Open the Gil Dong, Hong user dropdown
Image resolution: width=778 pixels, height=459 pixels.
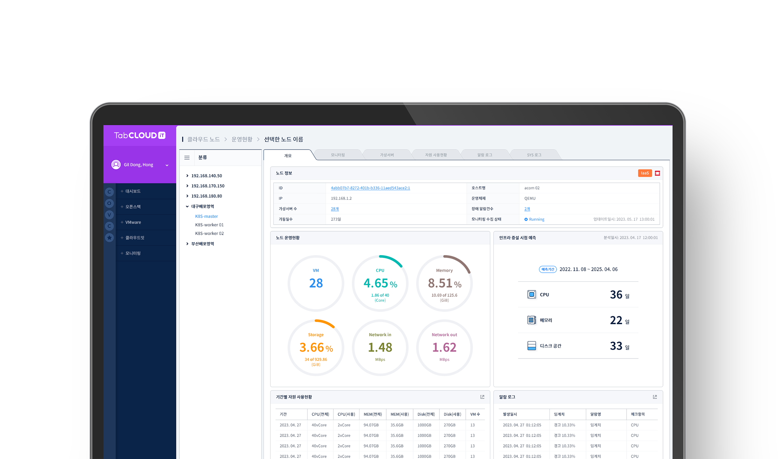[x=167, y=165]
